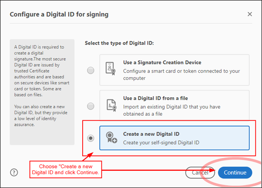Image resolution: width=262 pixels, height=188 pixels.
Task: Click the Continue button
Action: (x=235, y=173)
